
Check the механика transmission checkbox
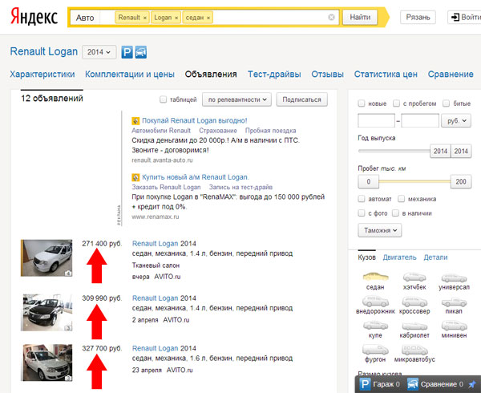(x=402, y=199)
